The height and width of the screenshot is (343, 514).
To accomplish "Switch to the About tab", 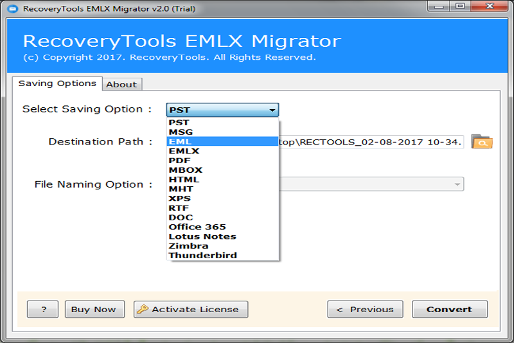I will 121,84.
